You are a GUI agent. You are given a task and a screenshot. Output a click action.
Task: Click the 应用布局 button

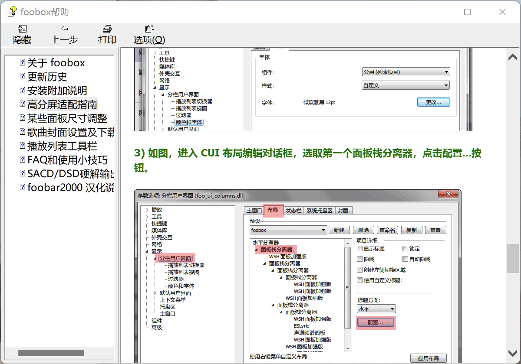pos(428,358)
